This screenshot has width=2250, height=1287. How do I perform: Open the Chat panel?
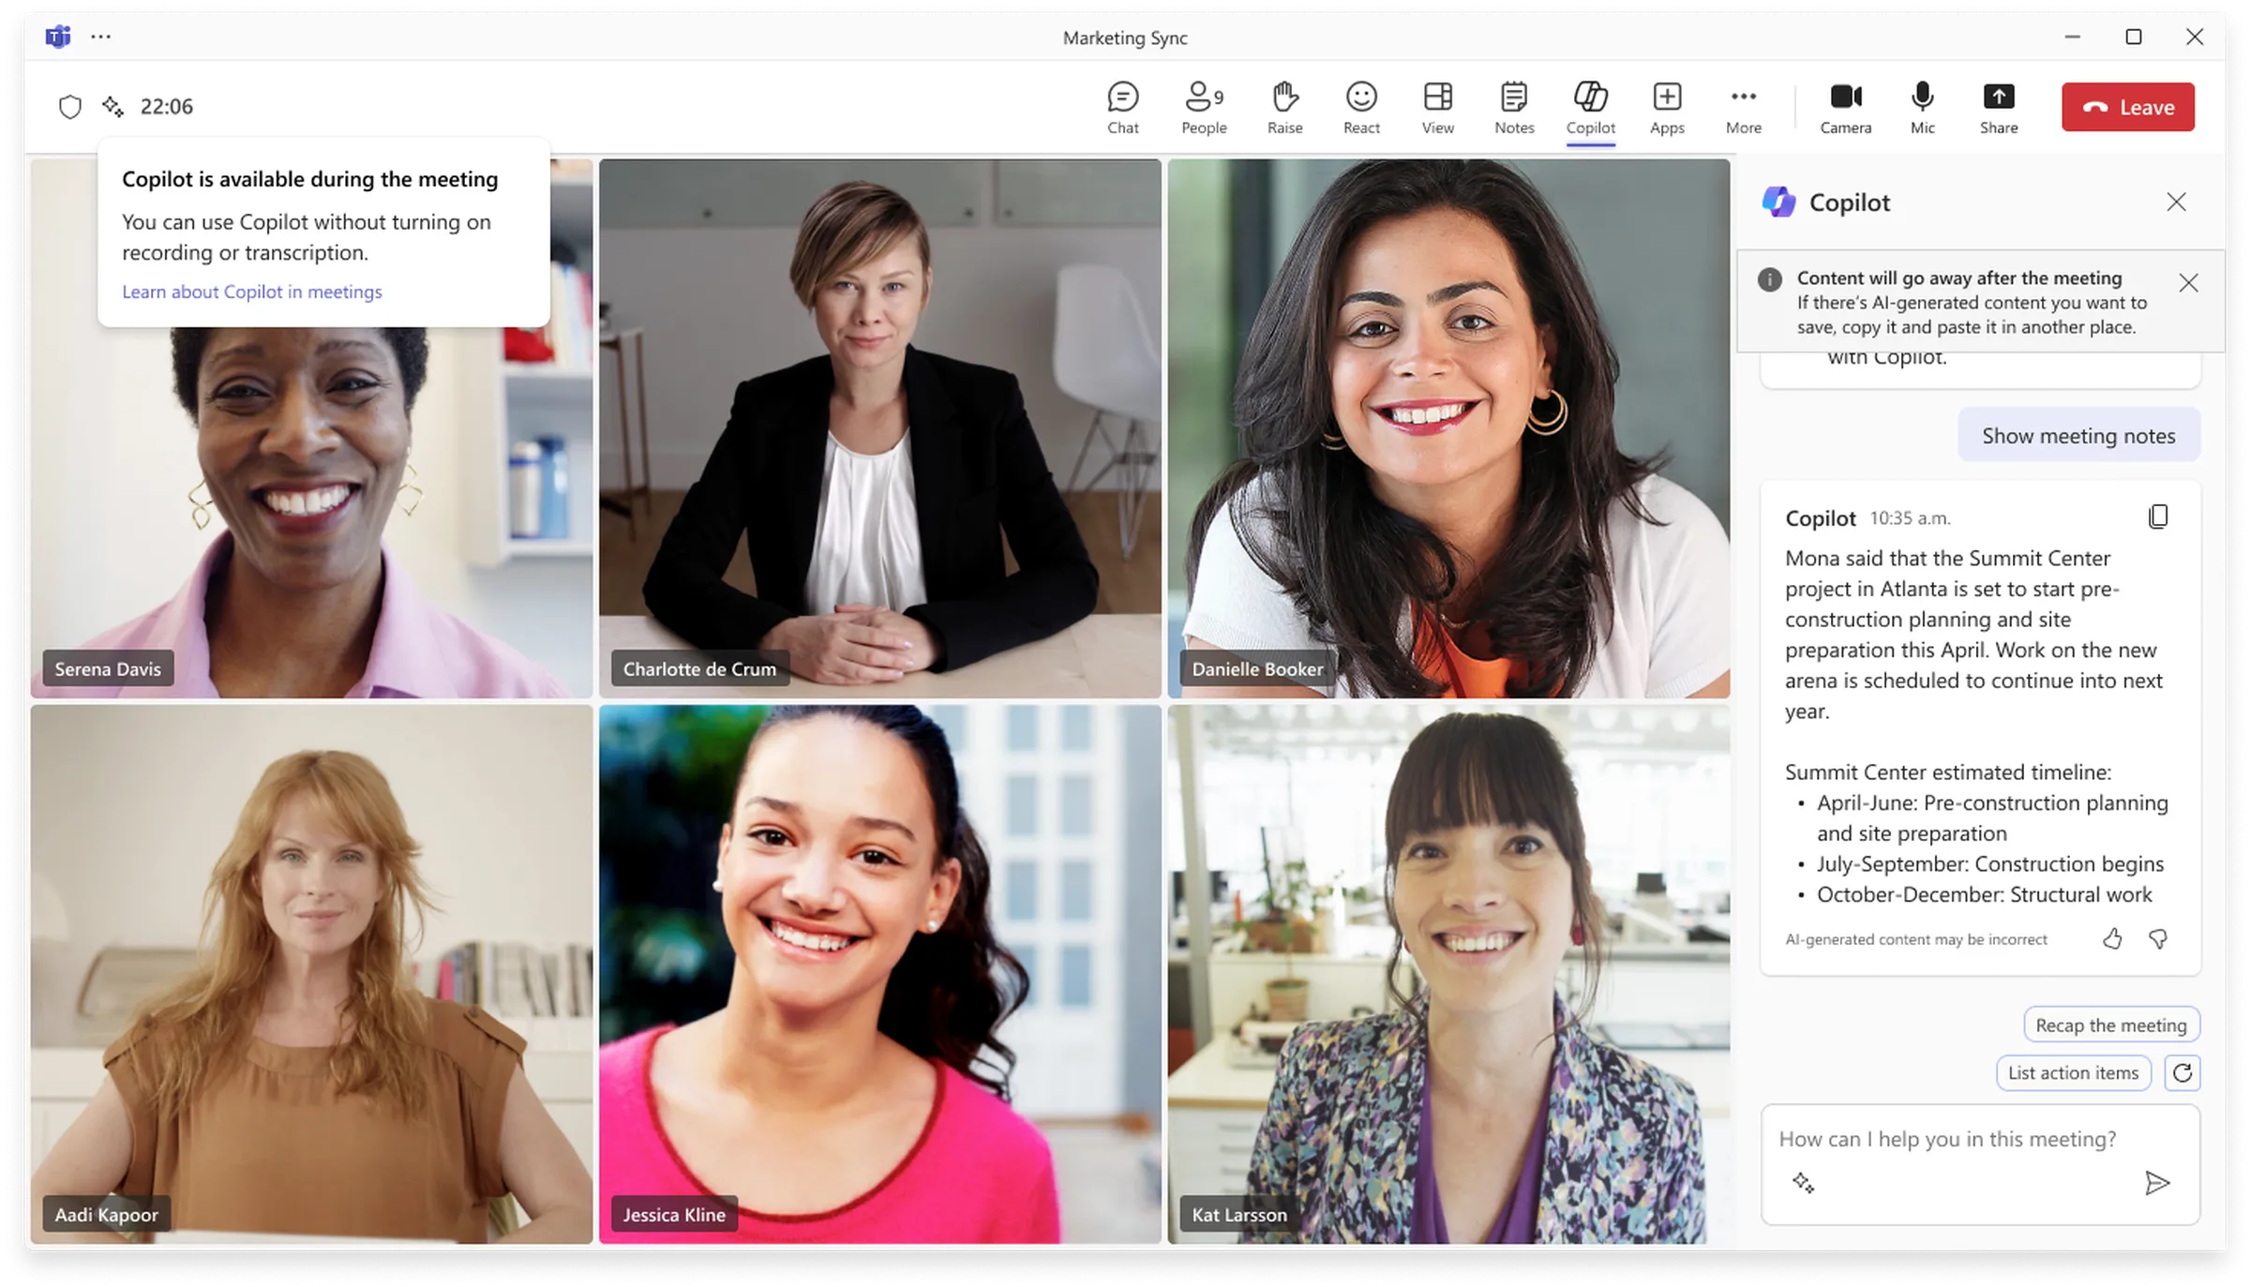point(1122,108)
